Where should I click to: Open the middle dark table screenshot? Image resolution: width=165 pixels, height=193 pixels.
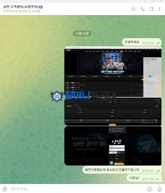(x=113, y=112)
